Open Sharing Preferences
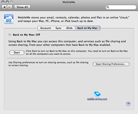The height and width of the screenshot is (114, 138). [111, 64]
